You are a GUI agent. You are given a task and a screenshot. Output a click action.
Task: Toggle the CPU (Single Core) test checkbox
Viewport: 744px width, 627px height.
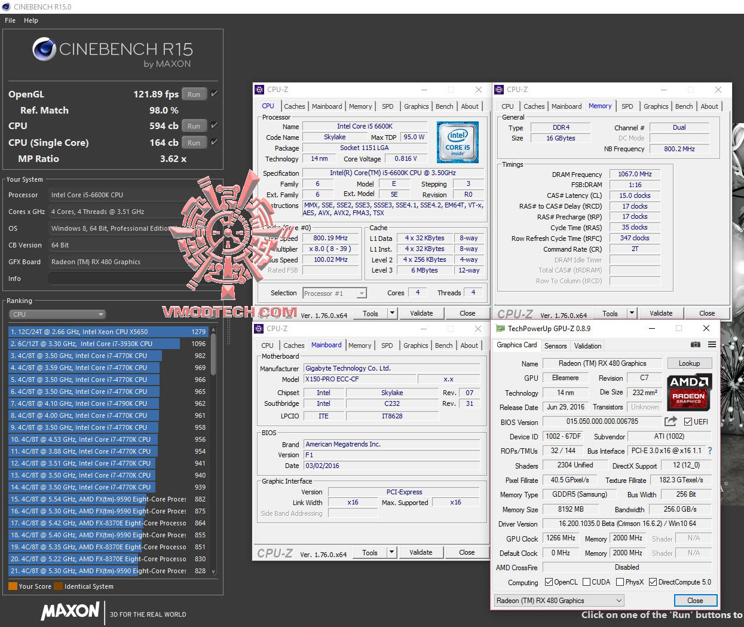(x=214, y=142)
